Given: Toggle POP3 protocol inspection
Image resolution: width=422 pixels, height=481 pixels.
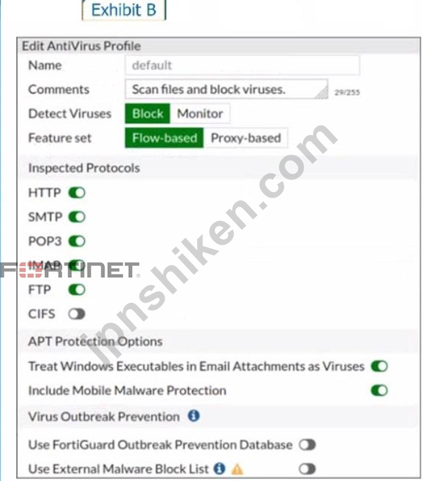Looking at the screenshot, I should click(77, 241).
